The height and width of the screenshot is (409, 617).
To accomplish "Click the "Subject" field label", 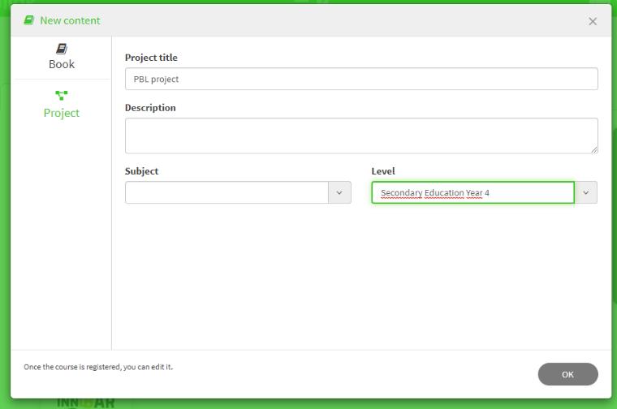I will [141, 171].
